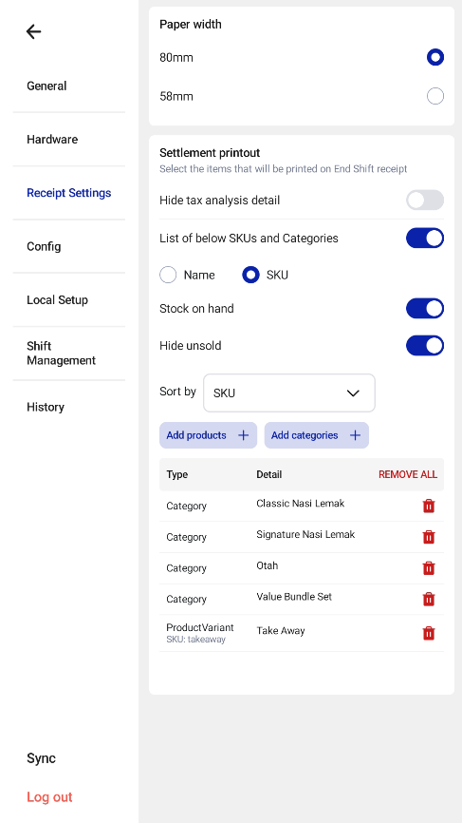Choose the Name radio option

pyautogui.click(x=168, y=275)
